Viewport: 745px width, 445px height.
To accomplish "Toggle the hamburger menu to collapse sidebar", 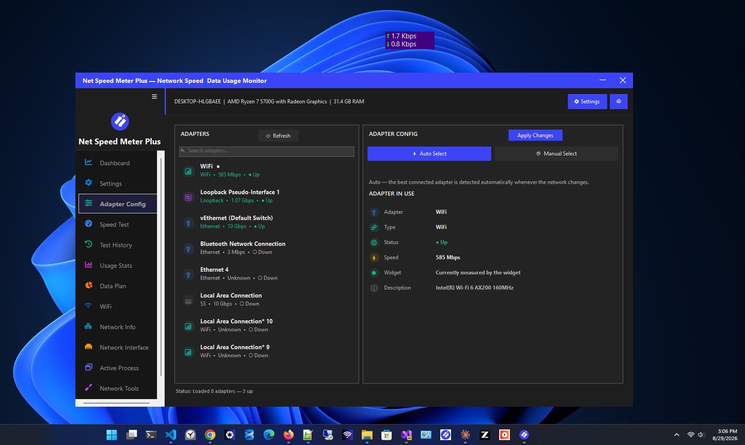I will tap(154, 97).
